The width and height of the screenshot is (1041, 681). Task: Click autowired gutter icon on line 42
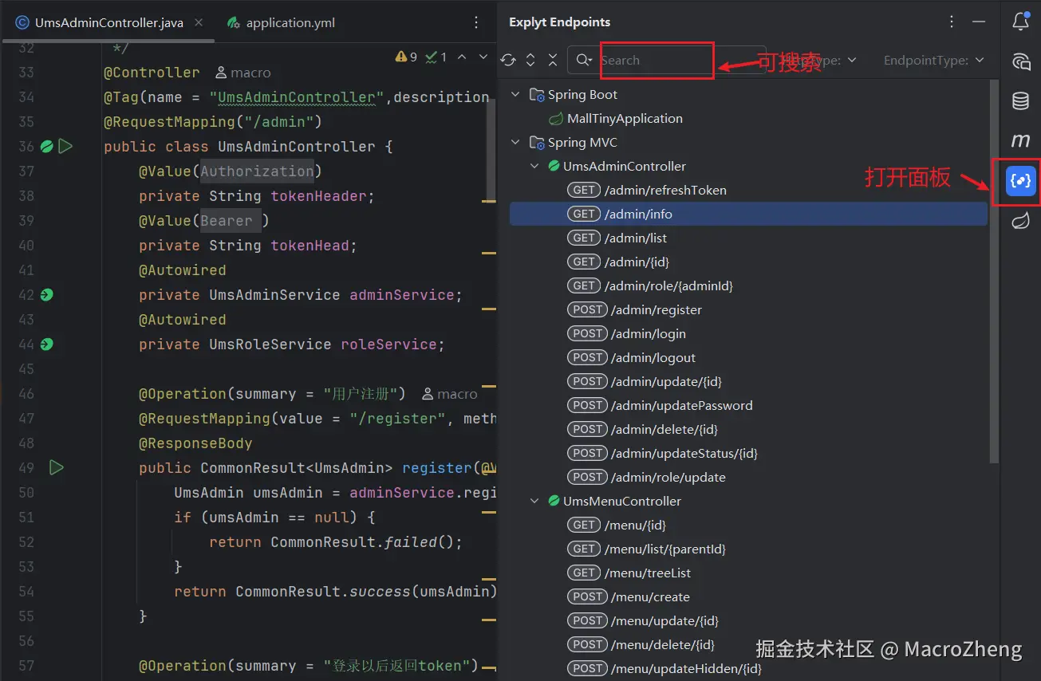pyautogui.click(x=47, y=295)
